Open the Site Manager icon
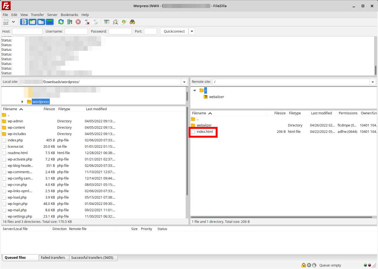This screenshot has width=378, height=269. click(x=6, y=22)
